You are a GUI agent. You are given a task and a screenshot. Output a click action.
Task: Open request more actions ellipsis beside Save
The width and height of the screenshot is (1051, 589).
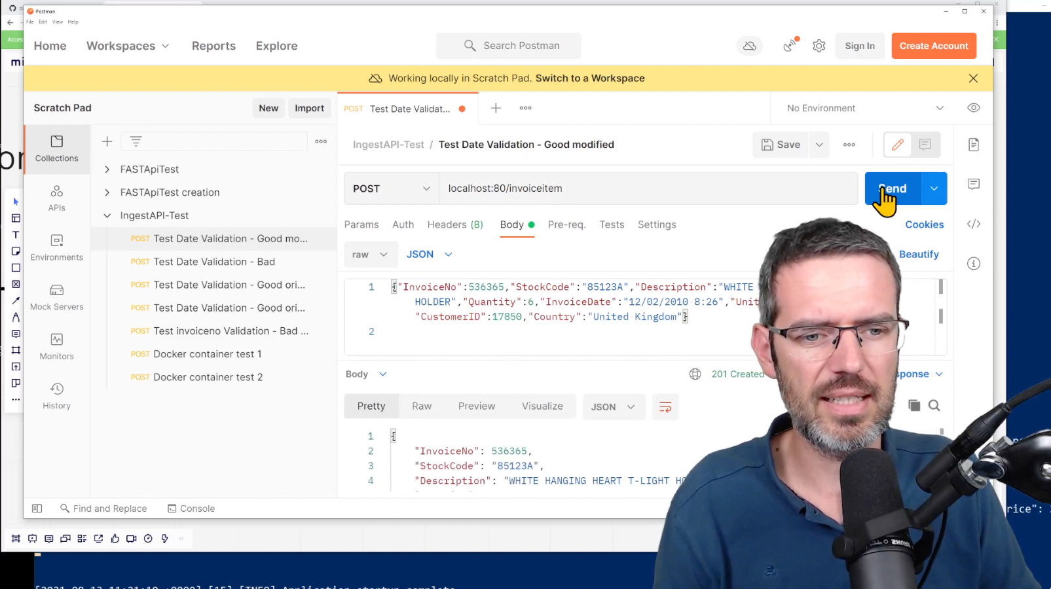(x=849, y=145)
